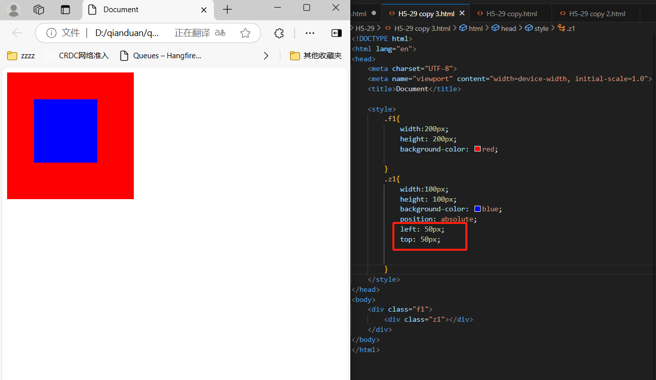Viewport: 656px width, 380px height.
Task: Click the meta viewport line
Action: pyautogui.click(x=509, y=79)
